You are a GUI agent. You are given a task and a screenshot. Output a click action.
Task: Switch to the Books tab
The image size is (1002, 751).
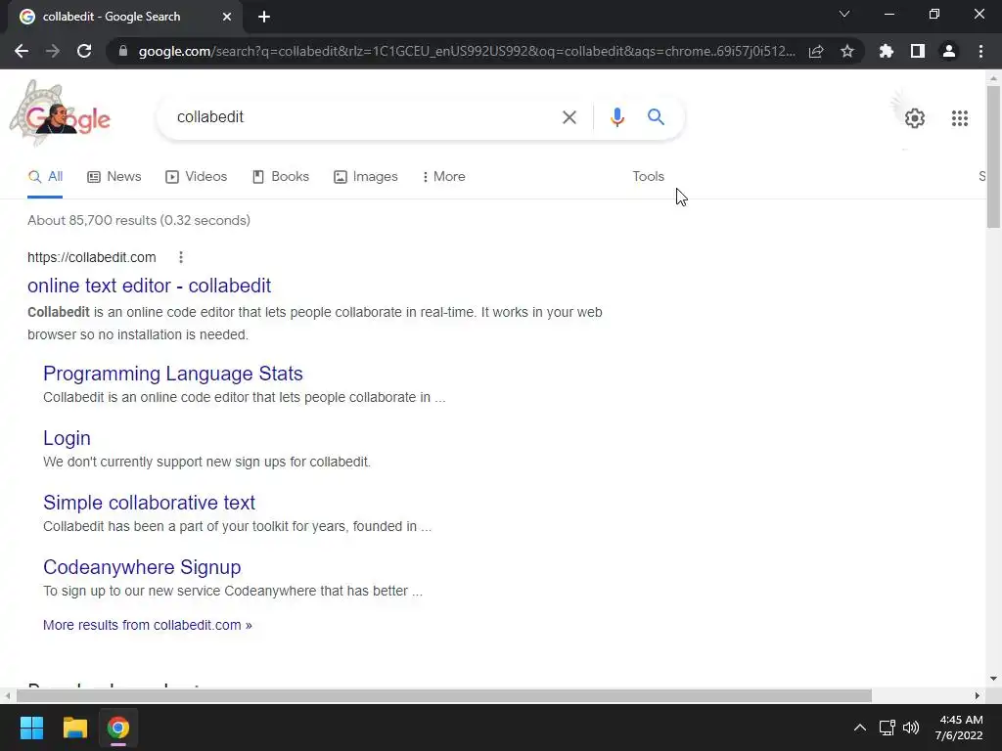[281, 177]
